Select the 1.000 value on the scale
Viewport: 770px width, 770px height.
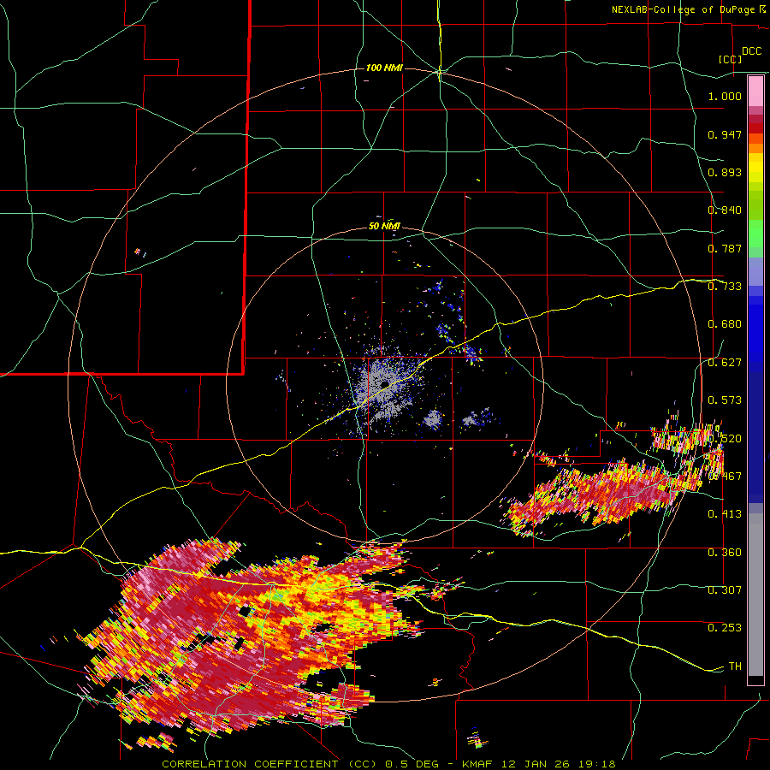tap(725, 96)
